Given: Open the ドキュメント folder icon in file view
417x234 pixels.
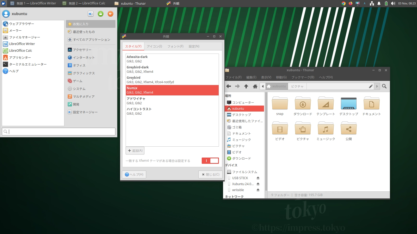Looking at the screenshot, I should click(371, 103).
